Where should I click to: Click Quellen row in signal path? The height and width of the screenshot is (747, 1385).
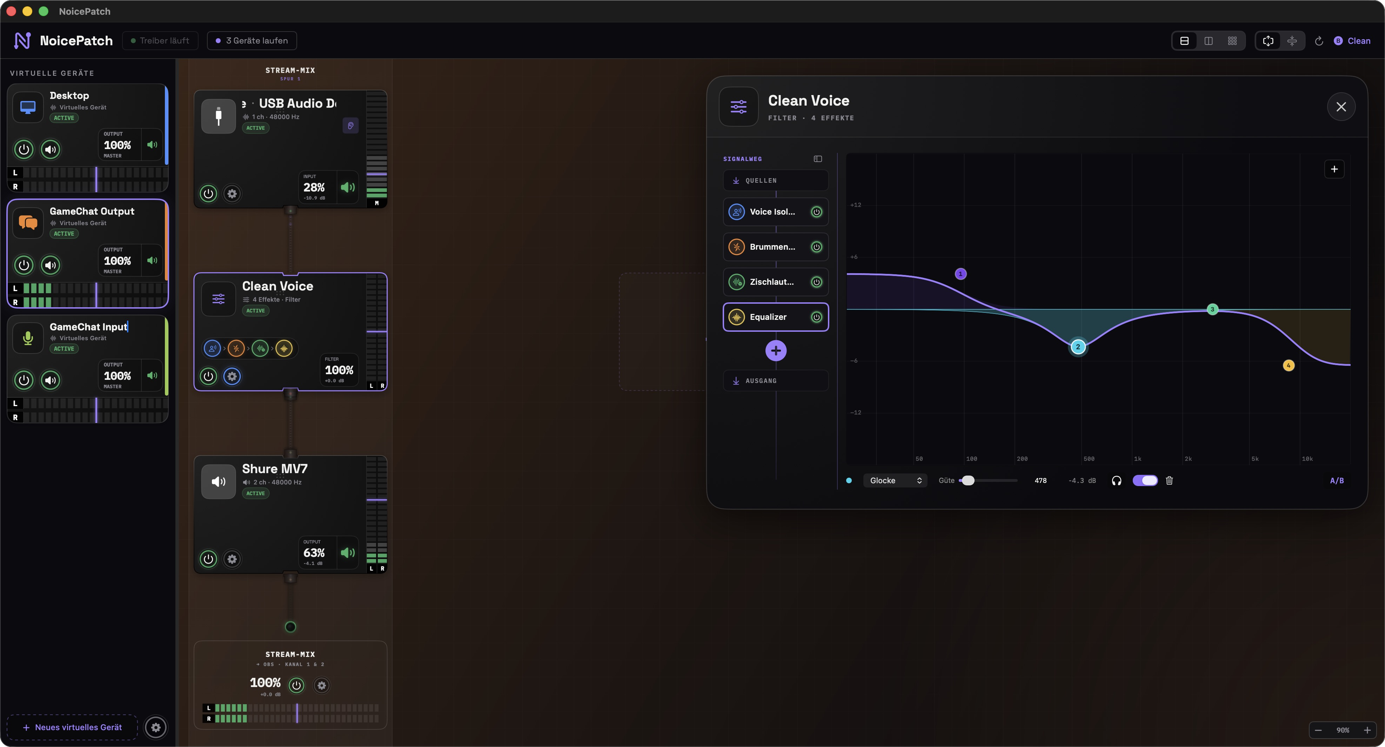pyautogui.click(x=776, y=181)
